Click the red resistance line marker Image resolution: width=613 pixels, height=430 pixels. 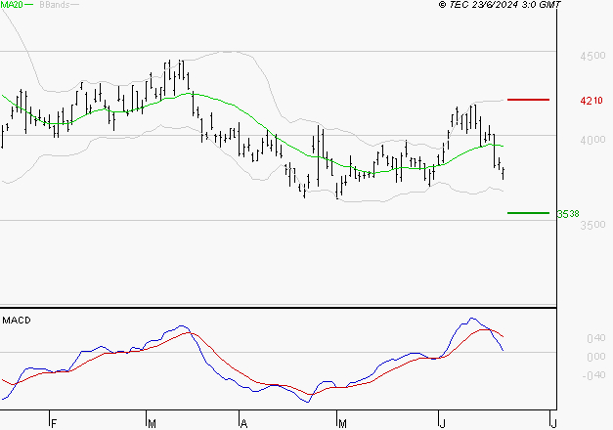[528, 100]
